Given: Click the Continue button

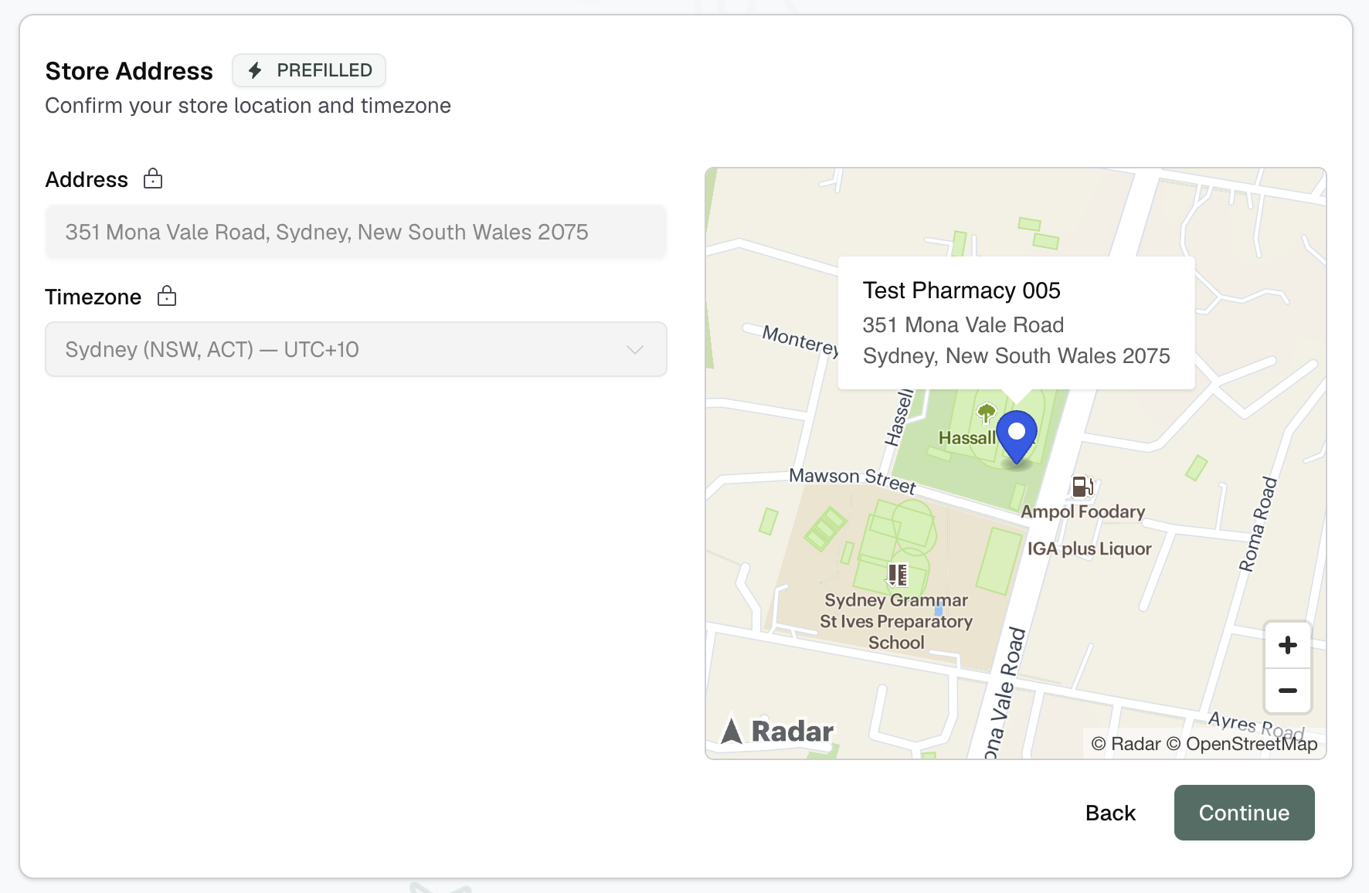Looking at the screenshot, I should pyautogui.click(x=1243, y=813).
